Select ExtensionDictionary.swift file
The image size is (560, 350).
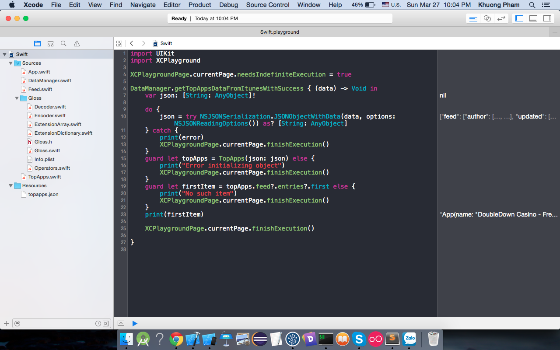click(x=63, y=133)
